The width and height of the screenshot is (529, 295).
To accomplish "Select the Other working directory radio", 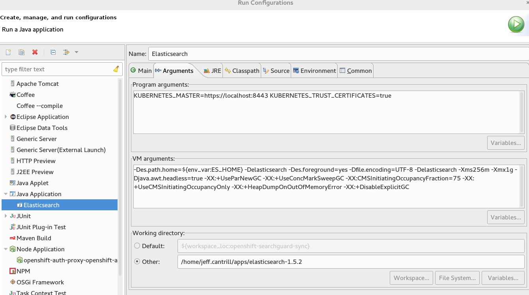I will pos(137,262).
